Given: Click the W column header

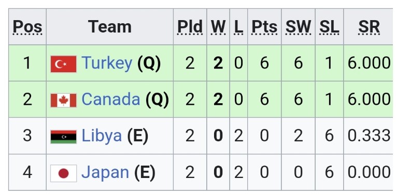Looking at the screenshot, I should (x=218, y=27).
